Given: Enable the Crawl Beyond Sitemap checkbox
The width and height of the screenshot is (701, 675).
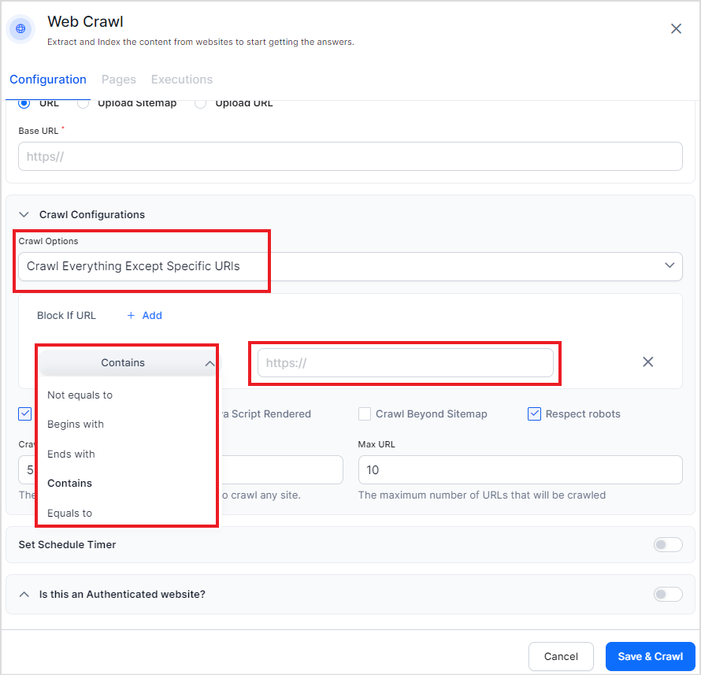Looking at the screenshot, I should (365, 414).
